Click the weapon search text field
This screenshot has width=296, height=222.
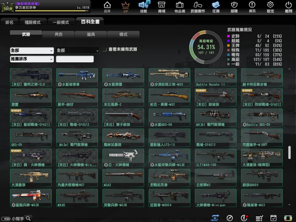click(x=75, y=59)
